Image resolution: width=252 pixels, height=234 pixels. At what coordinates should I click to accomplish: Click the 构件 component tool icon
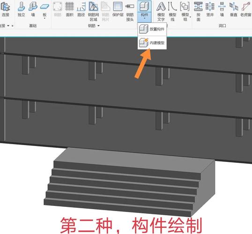(144, 7)
